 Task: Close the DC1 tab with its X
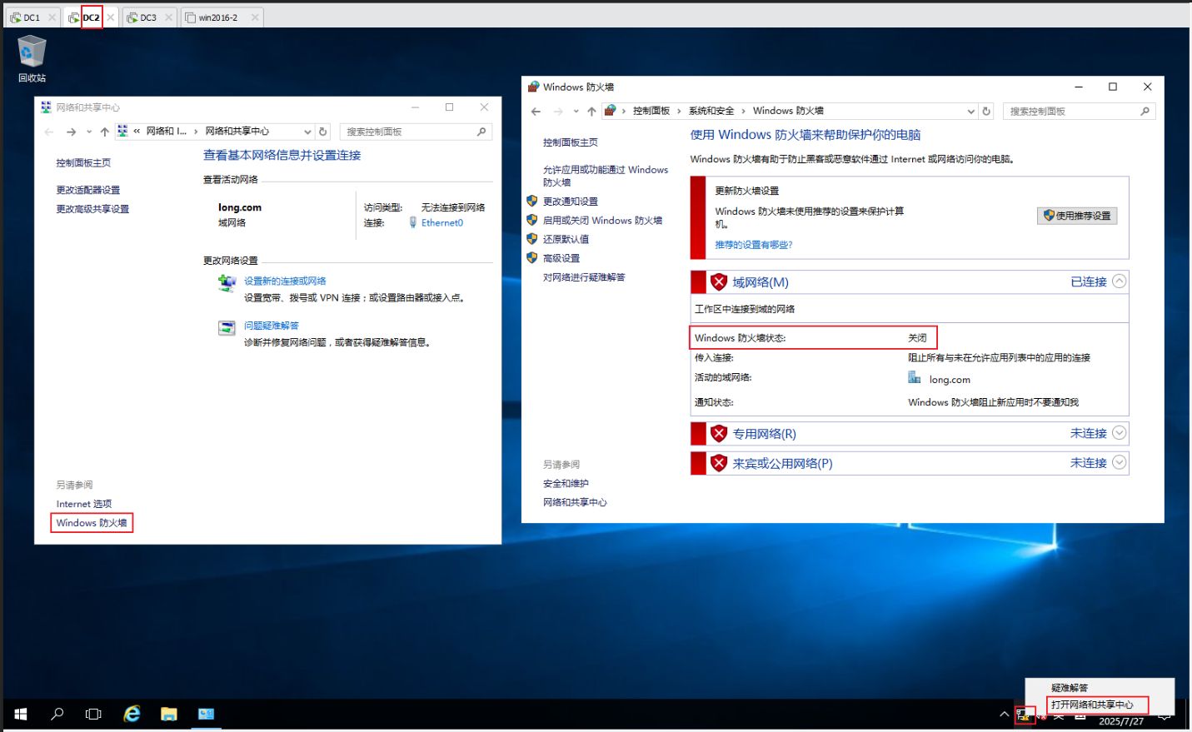pyautogui.click(x=52, y=17)
